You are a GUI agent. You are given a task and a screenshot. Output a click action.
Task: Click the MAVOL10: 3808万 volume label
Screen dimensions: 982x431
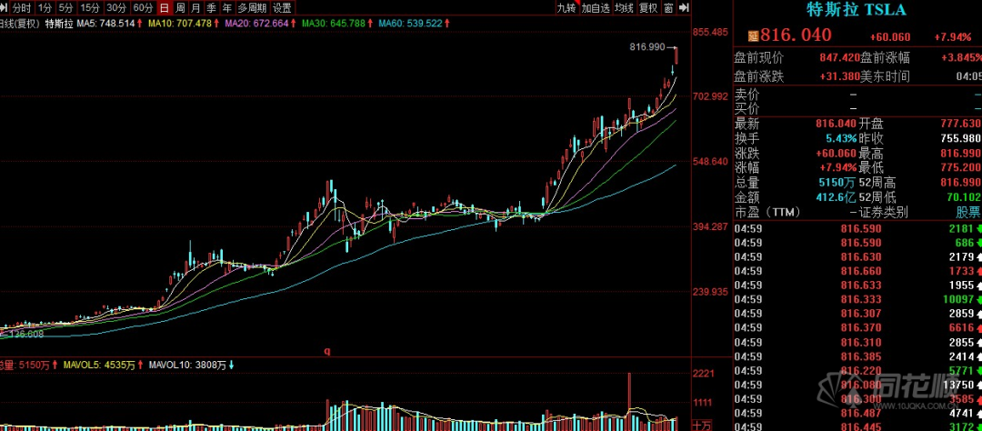(192, 365)
